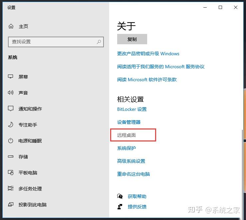Close the Settings window

235,7
